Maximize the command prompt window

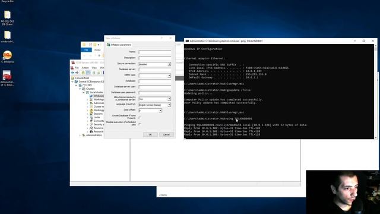[x=364, y=41]
